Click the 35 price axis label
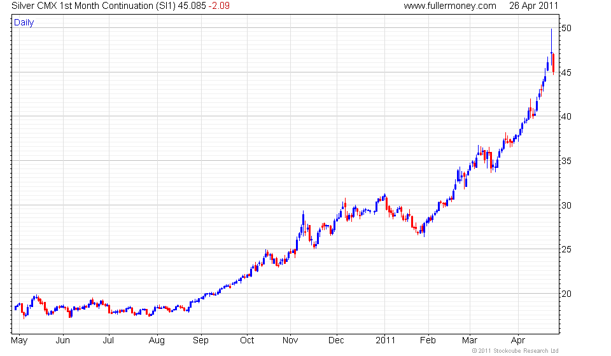 tap(566, 161)
